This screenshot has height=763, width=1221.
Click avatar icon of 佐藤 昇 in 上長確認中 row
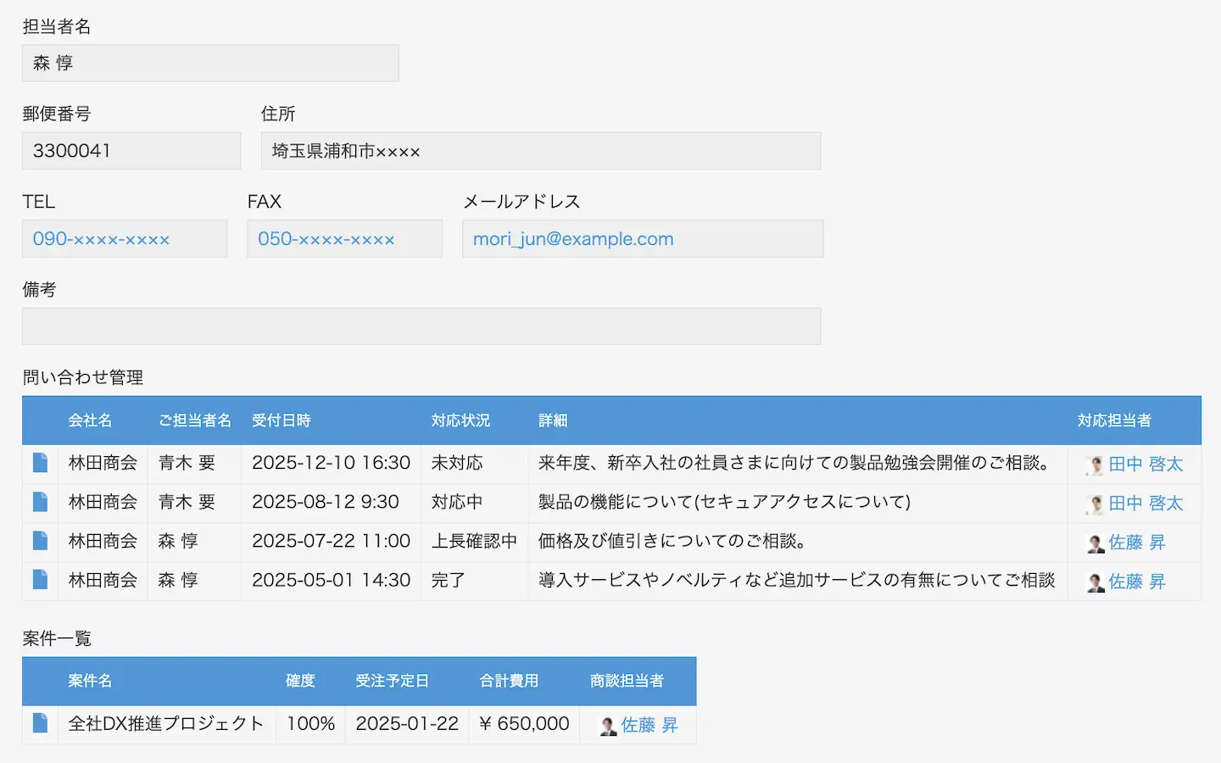1096,543
